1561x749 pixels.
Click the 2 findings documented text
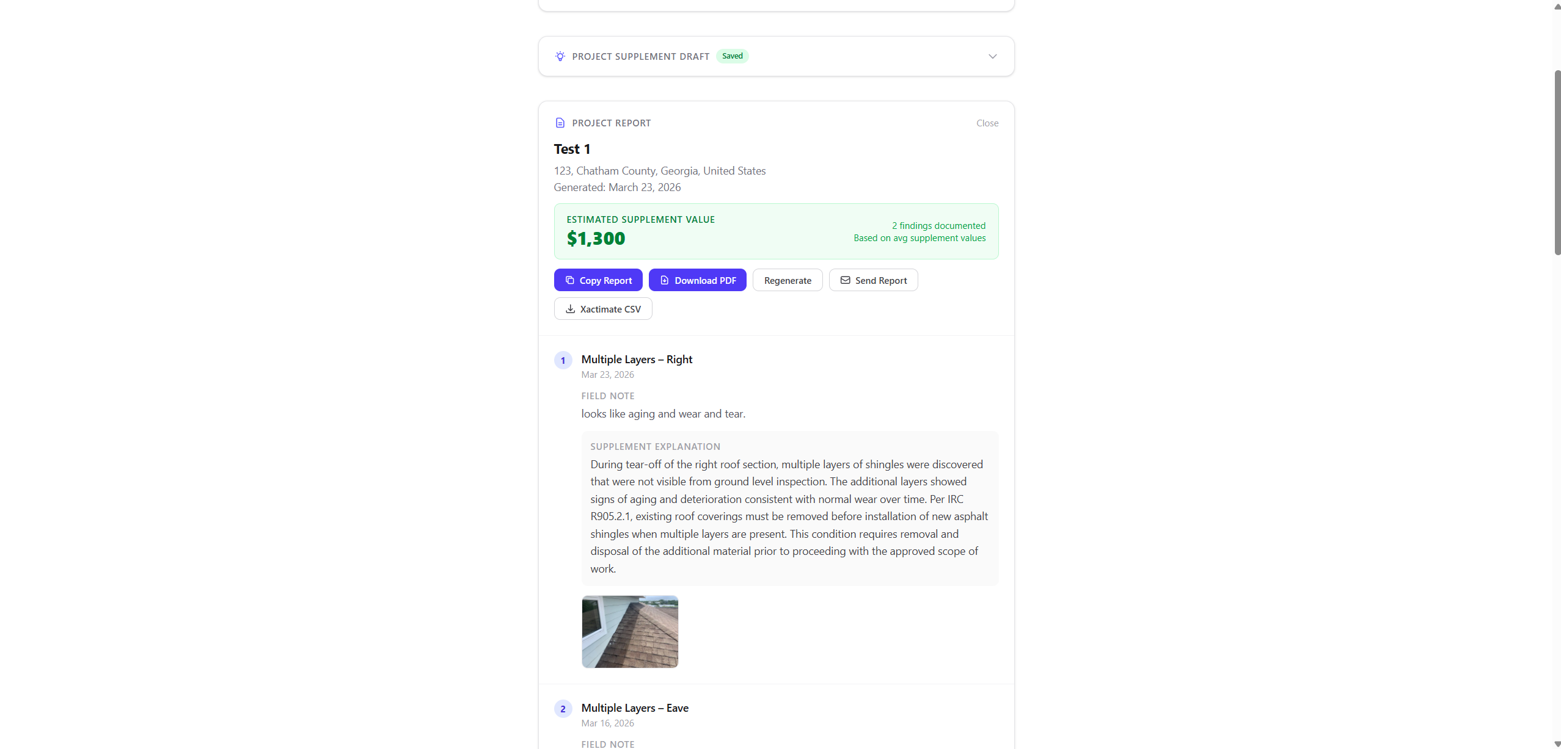pyautogui.click(x=938, y=225)
